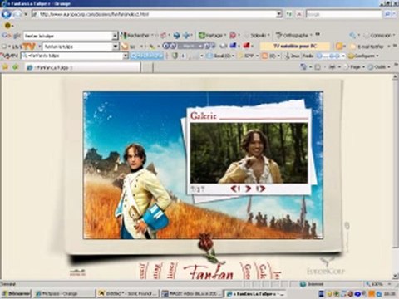Click the scroll down arrow at page bottom right
399x299 pixels.
click(x=396, y=276)
